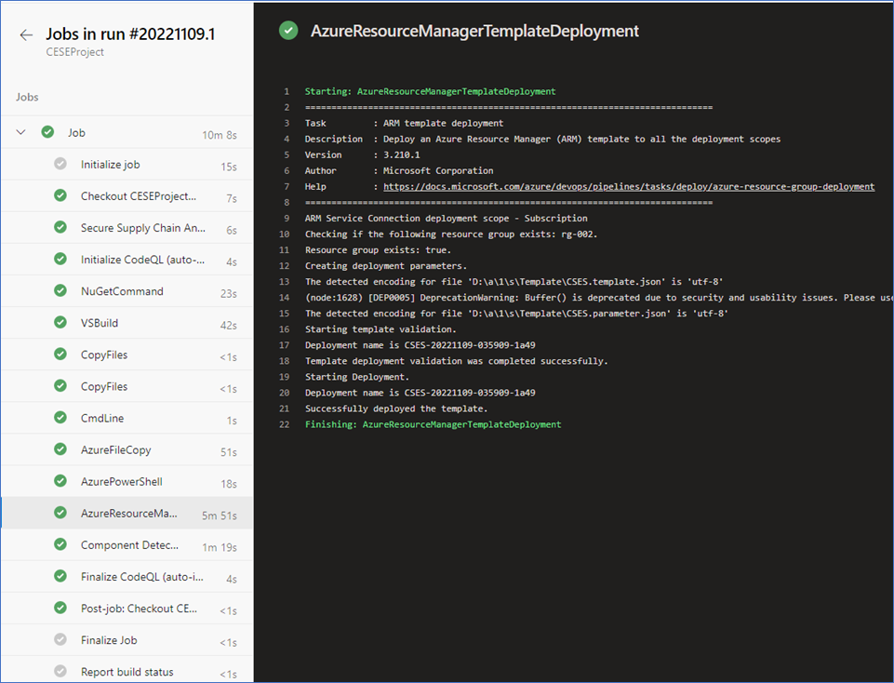Open the docs.microsoft.com help link
This screenshot has width=894, height=683.
click(628, 186)
